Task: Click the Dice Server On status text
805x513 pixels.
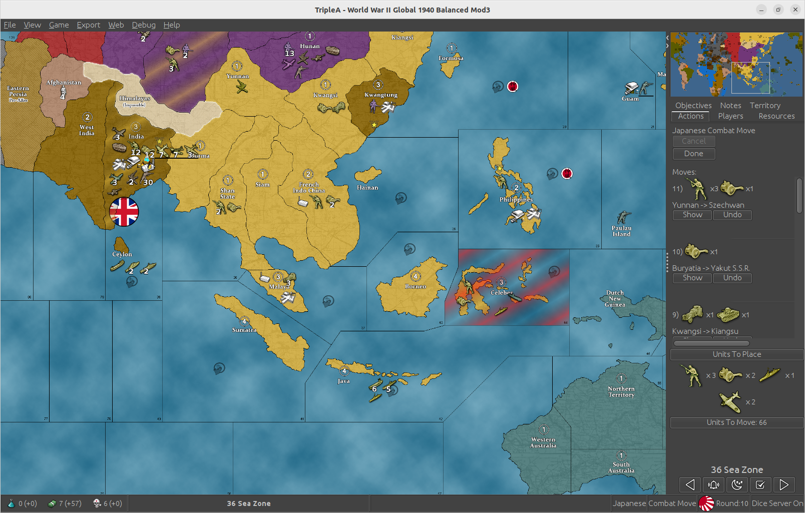Action: tap(777, 503)
